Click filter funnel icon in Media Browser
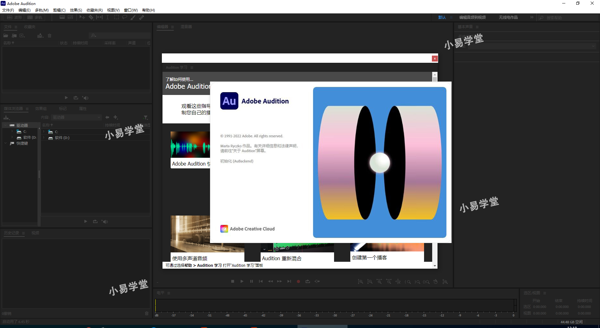Viewport: 600px width, 328px height. coord(146,117)
